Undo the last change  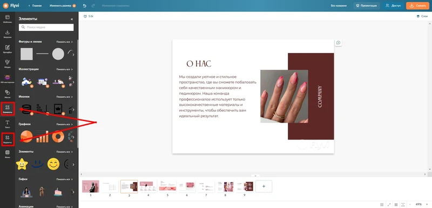pos(85,5)
